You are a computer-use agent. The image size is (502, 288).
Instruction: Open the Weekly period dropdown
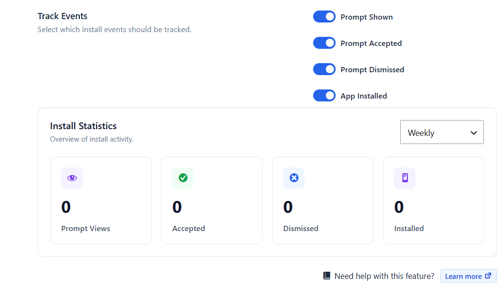[x=442, y=133]
